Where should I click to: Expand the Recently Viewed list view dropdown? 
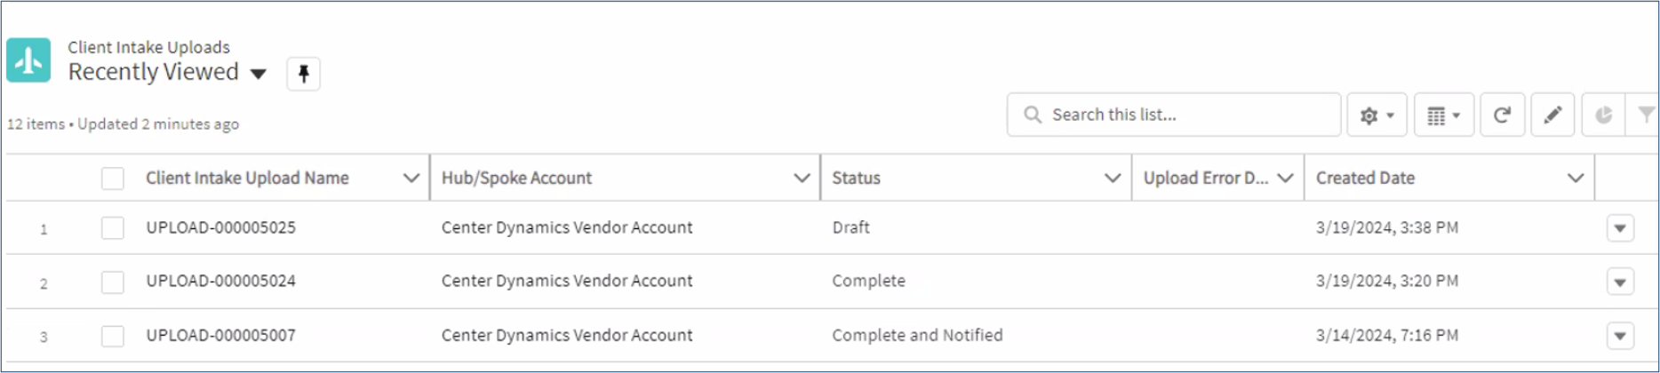[259, 74]
